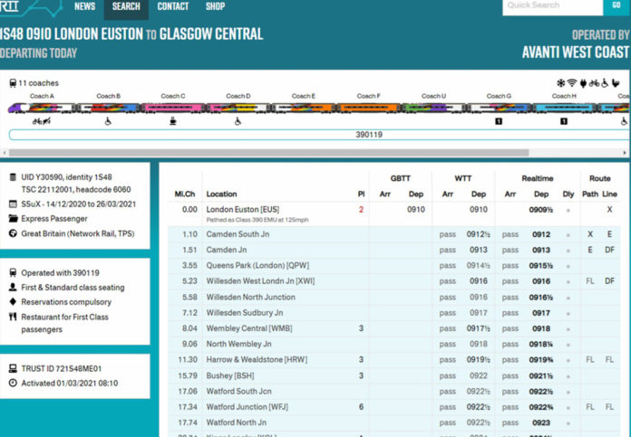Click the power socket amenity icon

[x=583, y=83]
